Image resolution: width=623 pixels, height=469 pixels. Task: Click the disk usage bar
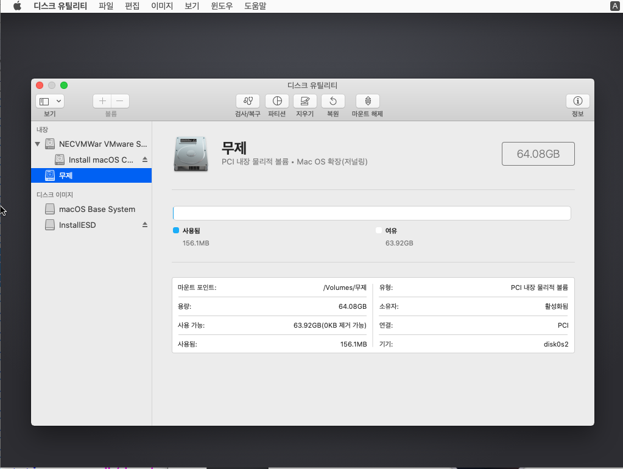371,213
